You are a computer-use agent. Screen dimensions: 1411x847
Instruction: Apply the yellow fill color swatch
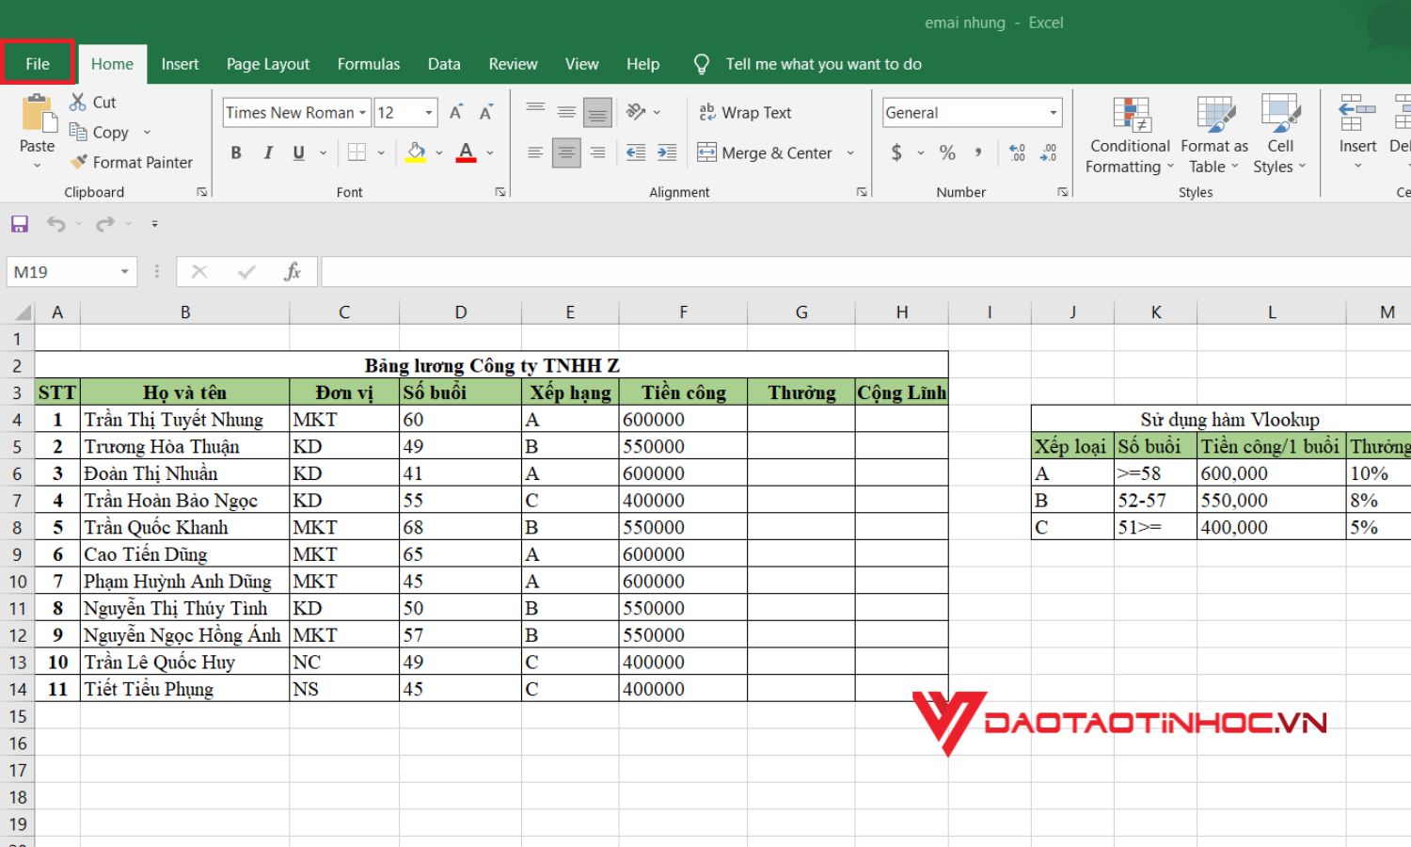click(x=416, y=152)
